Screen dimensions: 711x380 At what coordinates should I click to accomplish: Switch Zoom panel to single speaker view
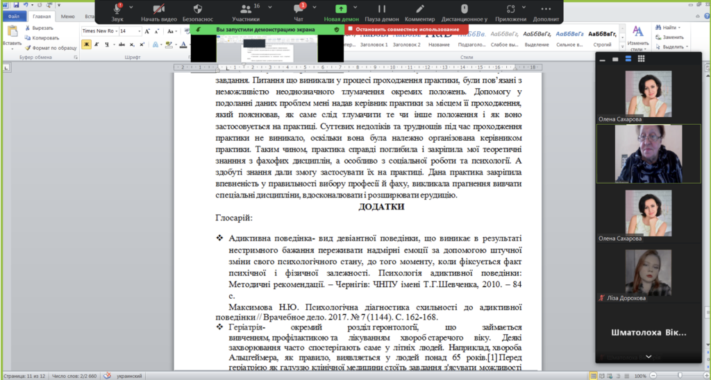click(615, 59)
